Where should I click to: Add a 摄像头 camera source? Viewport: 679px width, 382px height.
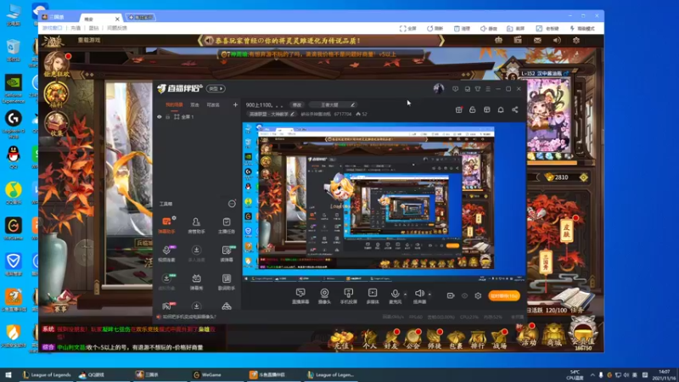pyautogui.click(x=324, y=296)
